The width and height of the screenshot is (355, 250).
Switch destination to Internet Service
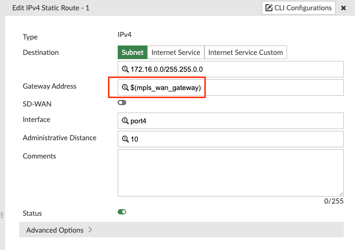(x=176, y=53)
